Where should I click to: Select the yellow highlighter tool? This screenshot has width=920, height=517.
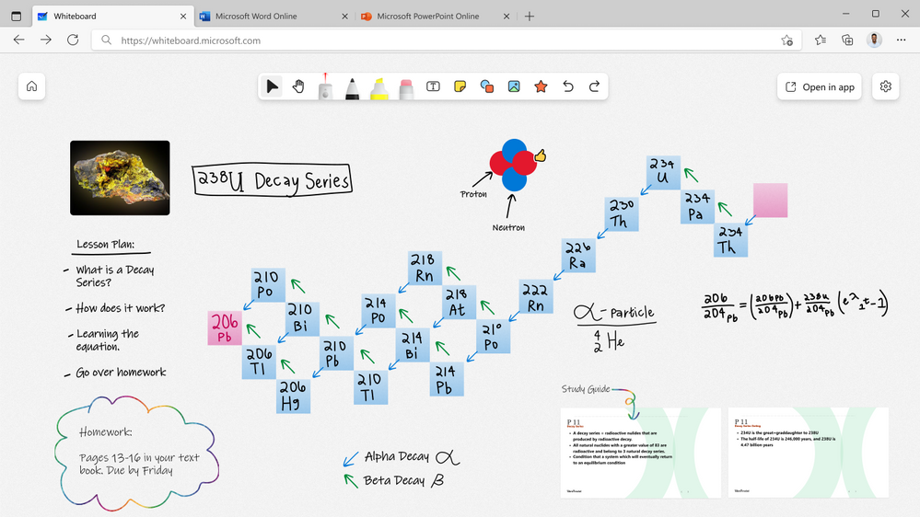pos(379,88)
